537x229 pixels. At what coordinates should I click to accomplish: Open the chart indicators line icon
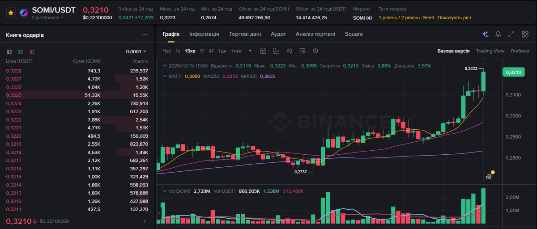coord(276,51)
